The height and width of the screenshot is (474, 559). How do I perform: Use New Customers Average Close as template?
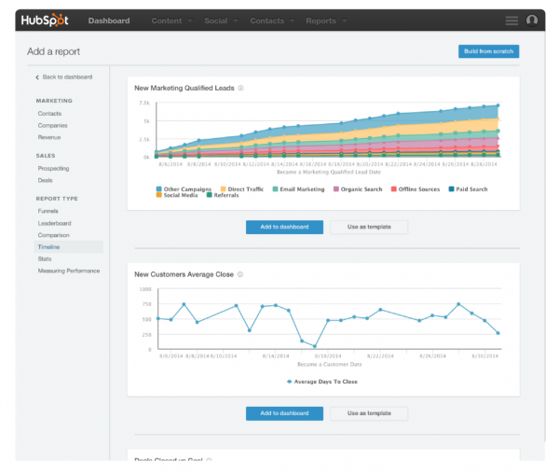369,413
